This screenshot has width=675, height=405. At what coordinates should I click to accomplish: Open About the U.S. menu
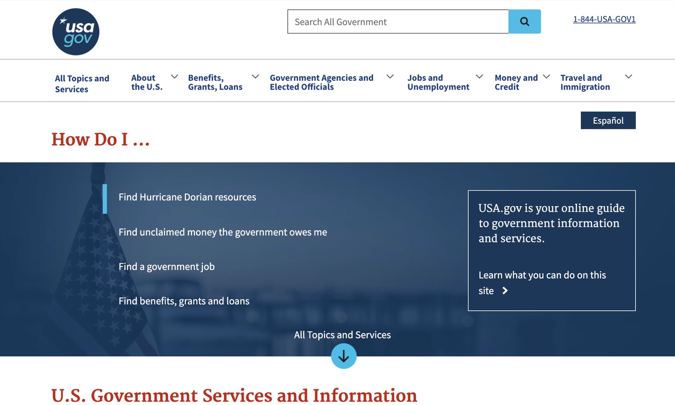coord(147,82)
